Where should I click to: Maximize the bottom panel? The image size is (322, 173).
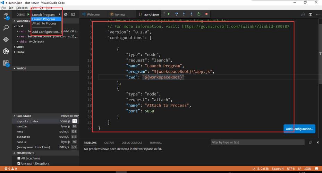(x=310, y=143)
